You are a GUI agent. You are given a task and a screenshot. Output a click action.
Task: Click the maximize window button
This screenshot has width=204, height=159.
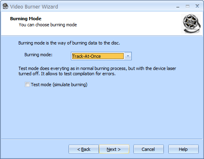(187, 6)
